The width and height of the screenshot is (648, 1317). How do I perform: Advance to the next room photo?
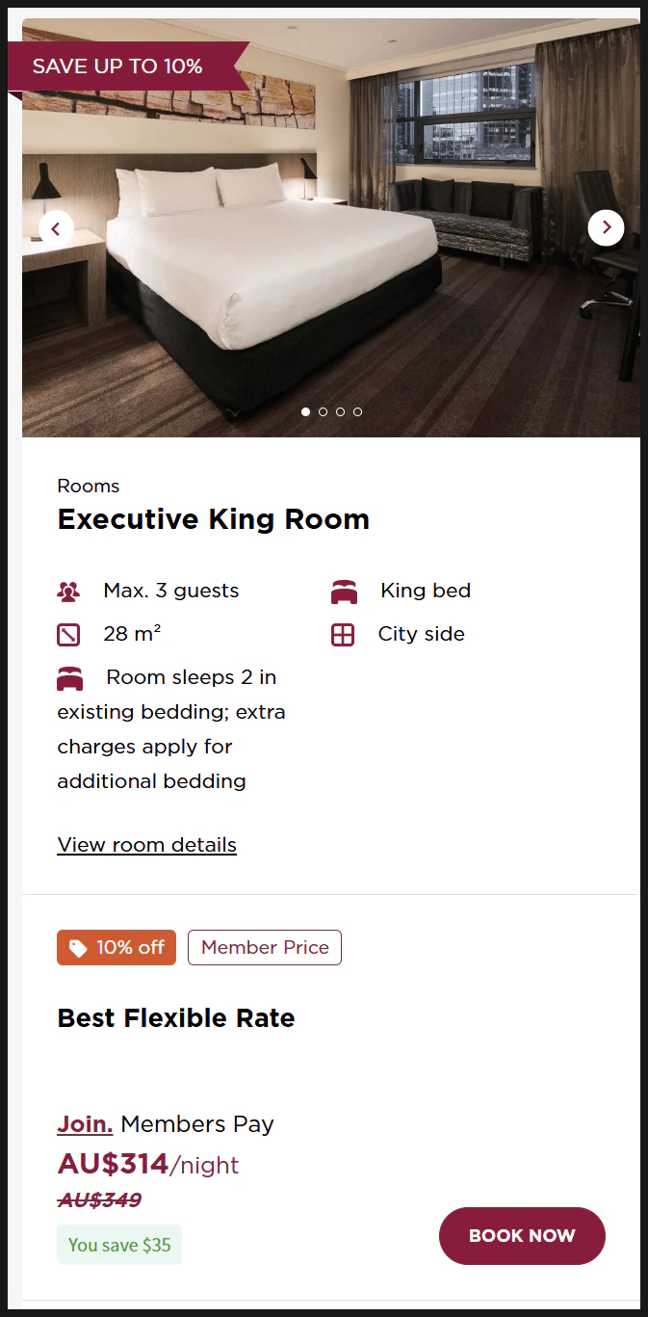606,228
